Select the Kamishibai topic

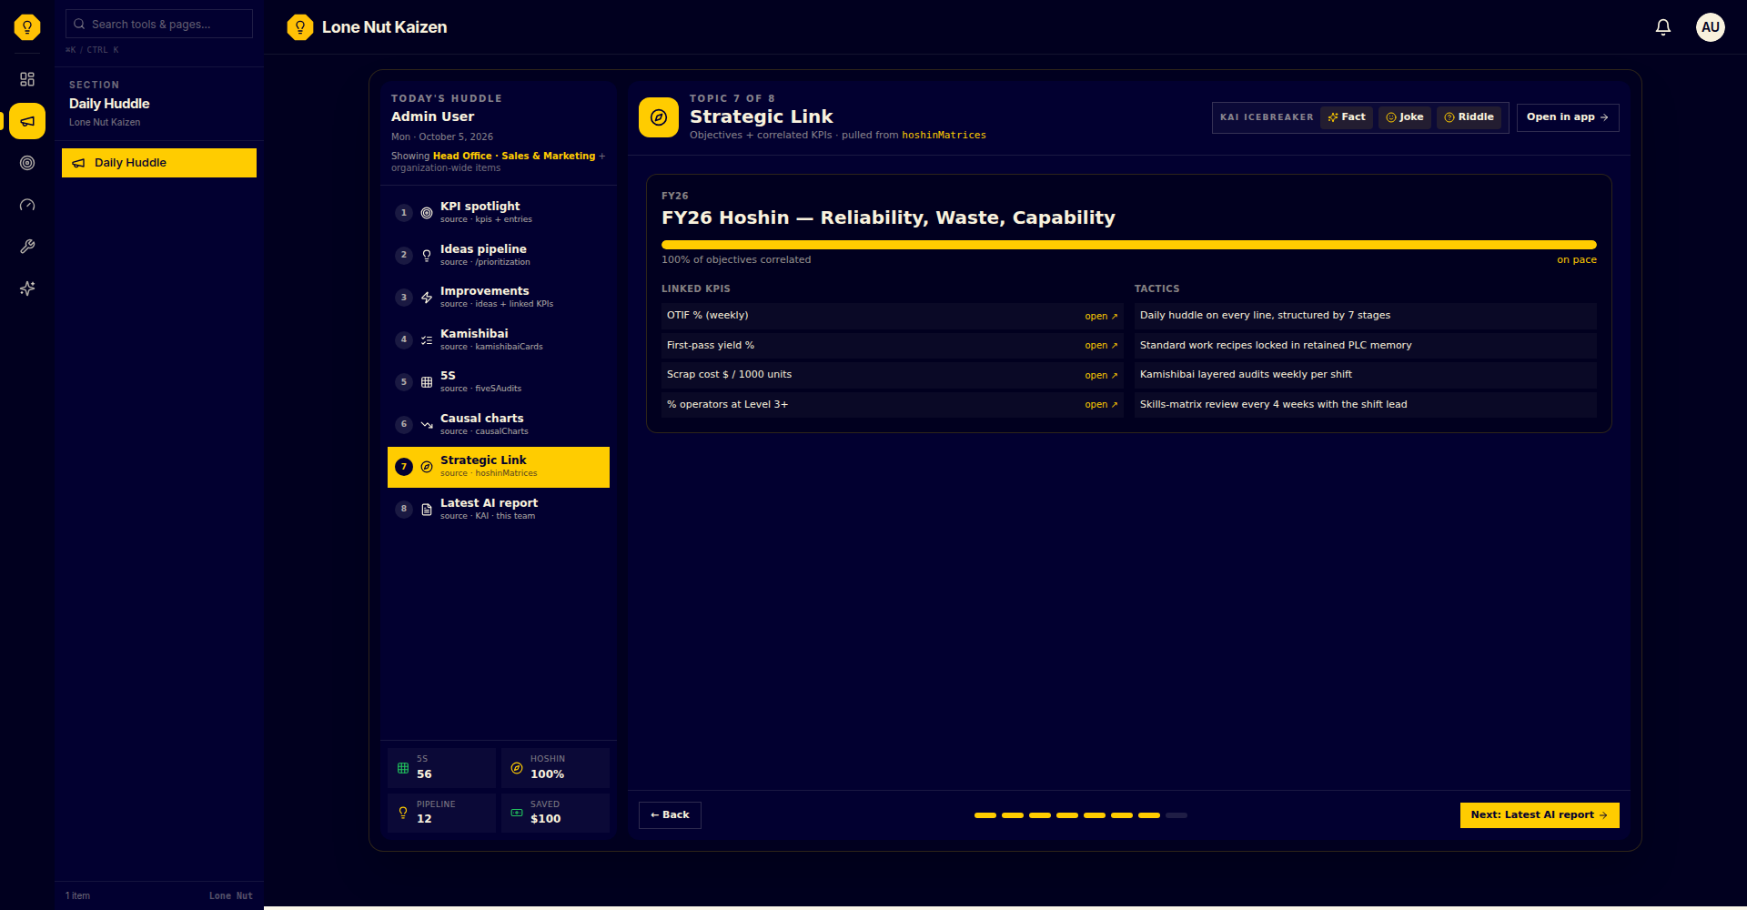(499, 339)
